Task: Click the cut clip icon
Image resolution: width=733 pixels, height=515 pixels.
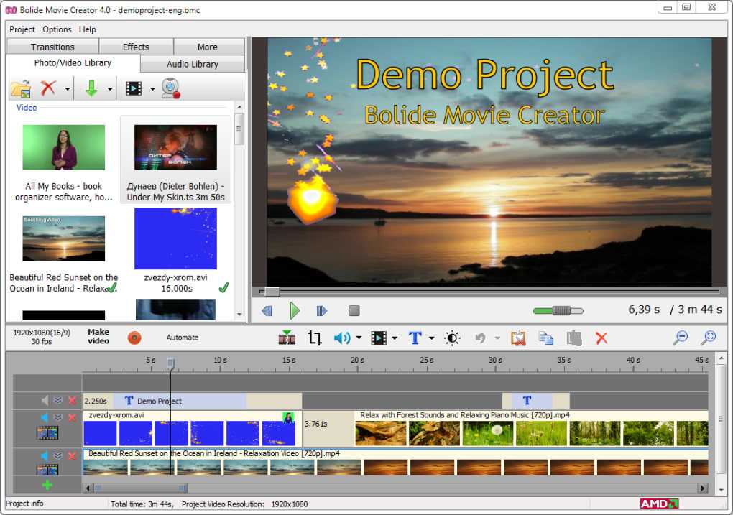Action: click(x=518, y=338)
